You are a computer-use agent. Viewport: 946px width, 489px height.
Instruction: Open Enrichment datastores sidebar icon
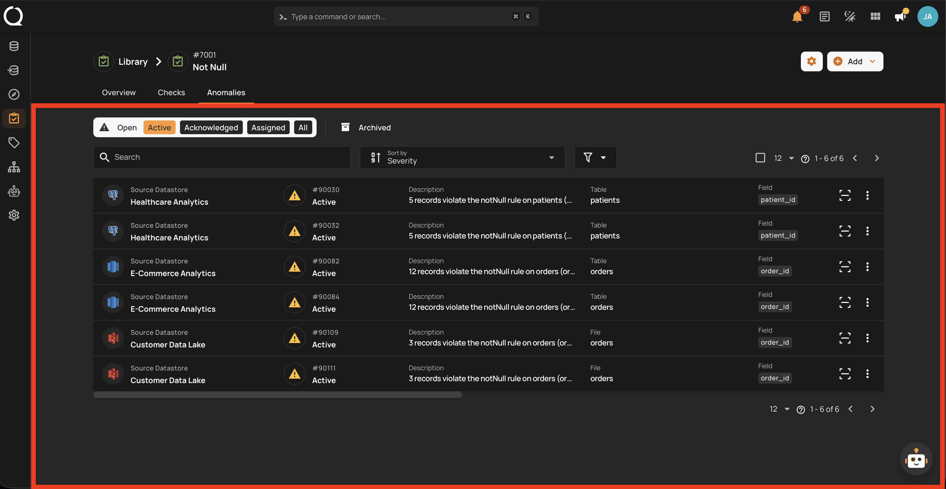pyautogui.click(x=14, y=70)
